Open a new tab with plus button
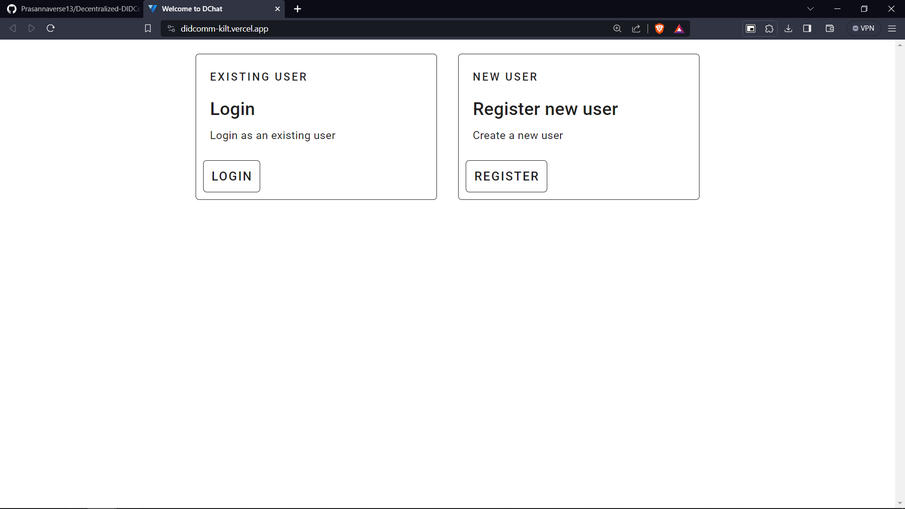Image resolution: width=905 pixels, height=509 pixels. pos(297,9)
